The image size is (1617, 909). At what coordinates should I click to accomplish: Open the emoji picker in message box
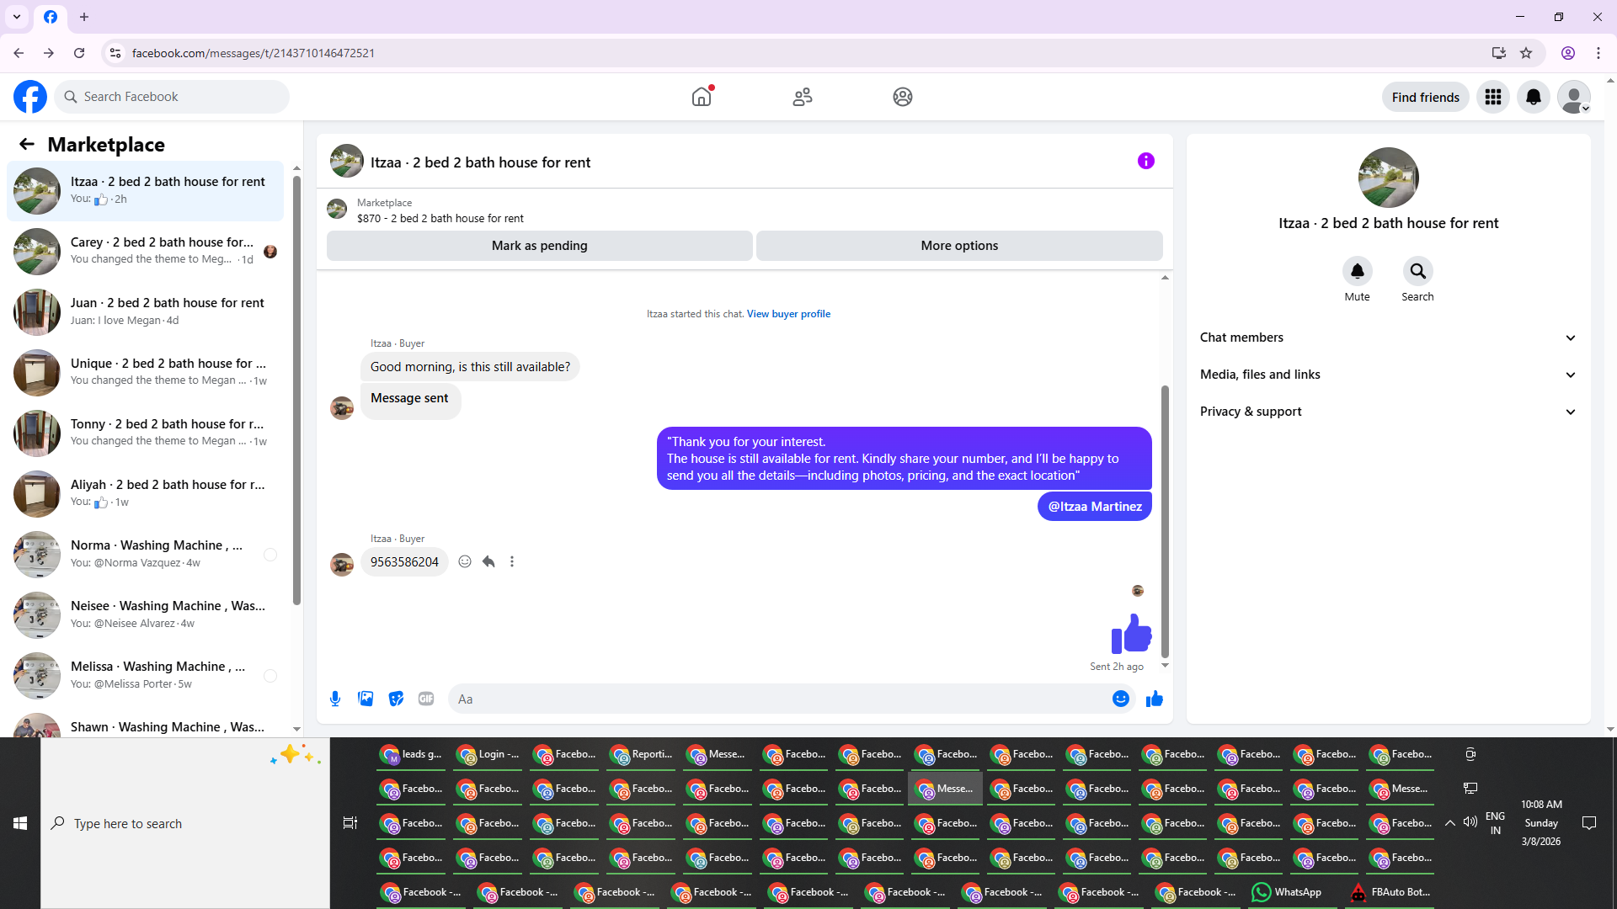click(x=1120, y=699)
